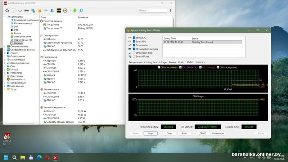The height and width of the screenshot is (162, 288).
Task: Switch to the Statistics tab
Action: point(201,62)
